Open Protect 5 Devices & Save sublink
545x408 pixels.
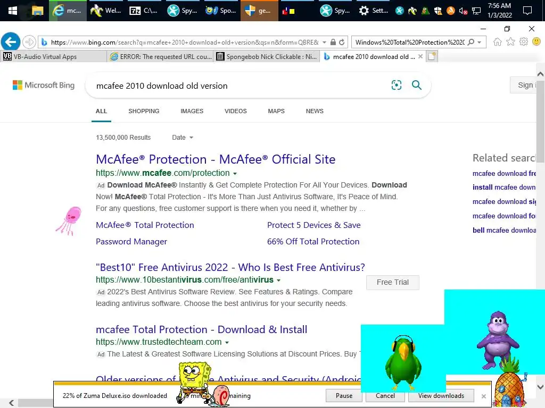(x=314, y=225)
